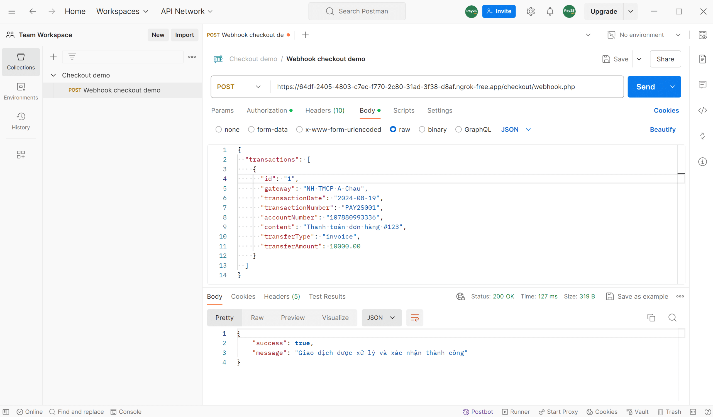Viewport: 713px width, 417px height.
Task: Open the Pay2S user avatar menu
Action: tap(569, 11)
